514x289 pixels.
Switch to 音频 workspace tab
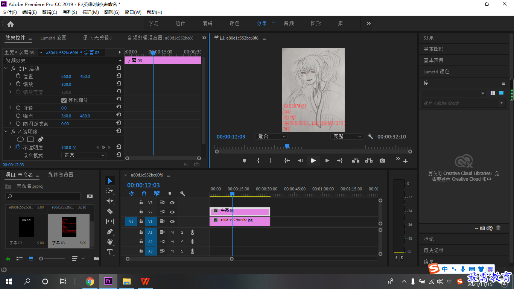point(289,23)
